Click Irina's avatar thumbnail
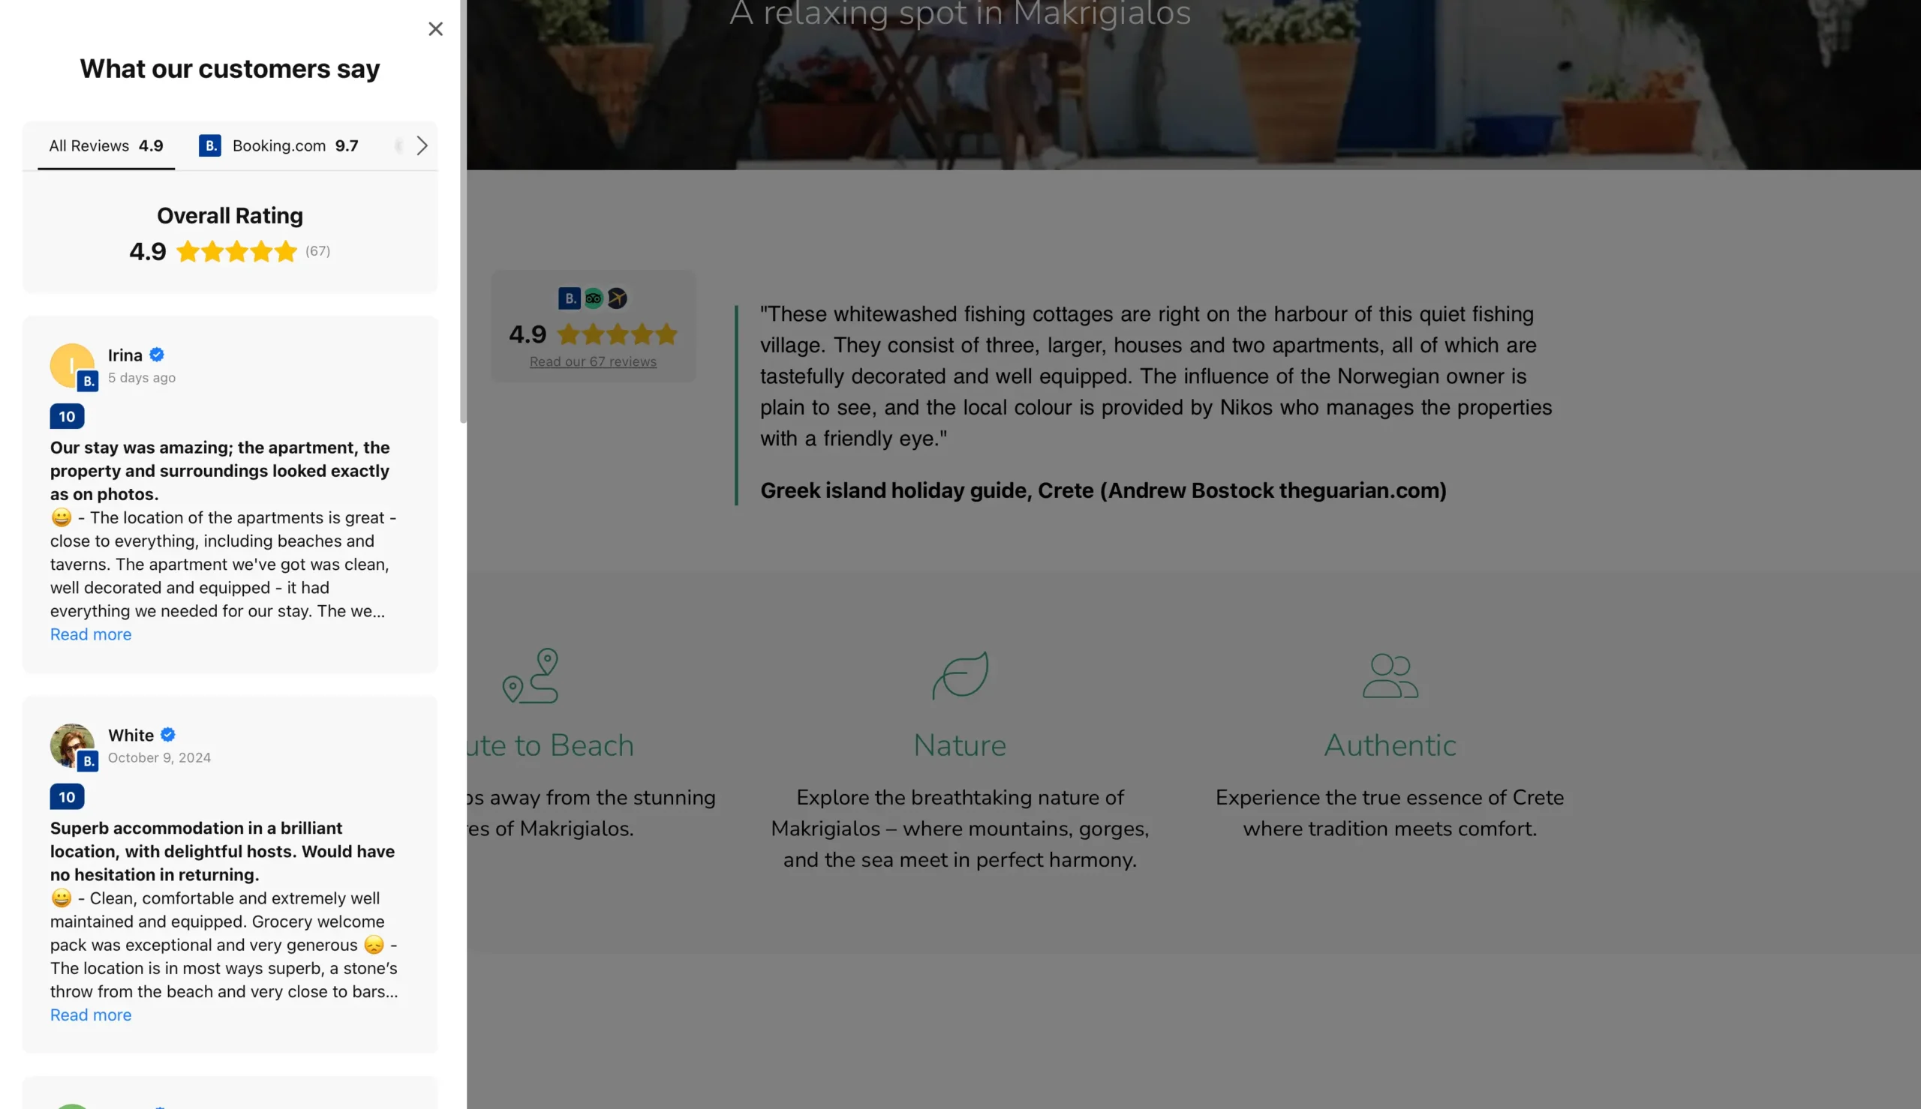The height and width of the screenshot is (1109, 1921). point(72,367)
